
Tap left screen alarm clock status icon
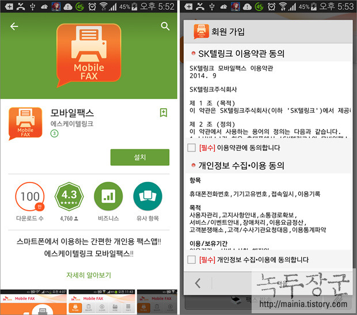[x=92, y=6]
